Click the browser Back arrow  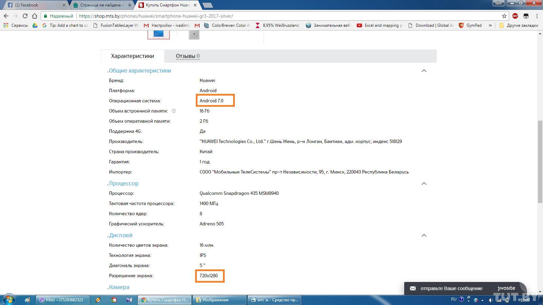coord(6,16)
